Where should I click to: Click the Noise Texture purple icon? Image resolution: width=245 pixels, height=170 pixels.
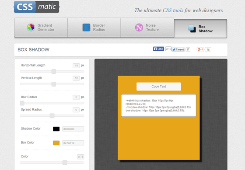click(x=139, y=28)
